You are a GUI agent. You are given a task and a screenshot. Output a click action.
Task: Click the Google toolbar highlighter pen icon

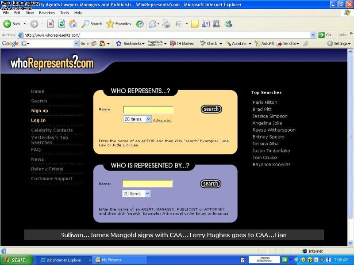(305, 43)
